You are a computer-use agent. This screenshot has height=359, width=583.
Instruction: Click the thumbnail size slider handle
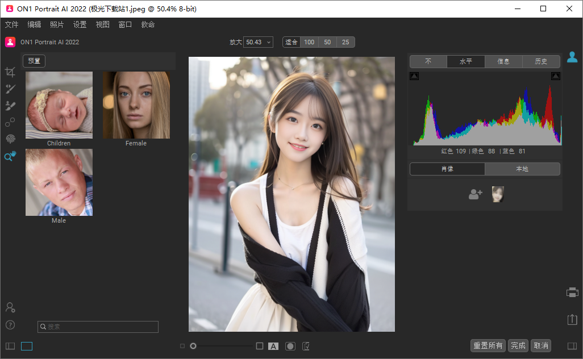[x=193, y=346]
